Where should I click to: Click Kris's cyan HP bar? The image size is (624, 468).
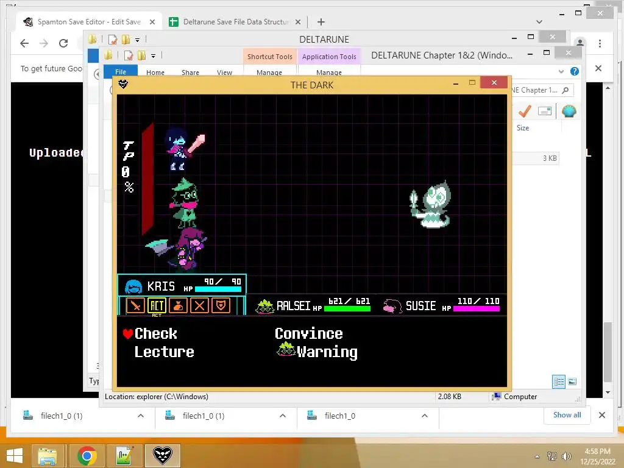pyautogui.click(x=218, y=289)
